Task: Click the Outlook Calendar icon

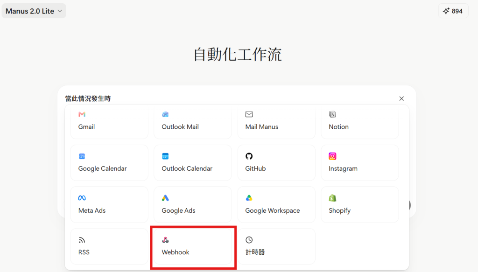Action: point(165,156)
